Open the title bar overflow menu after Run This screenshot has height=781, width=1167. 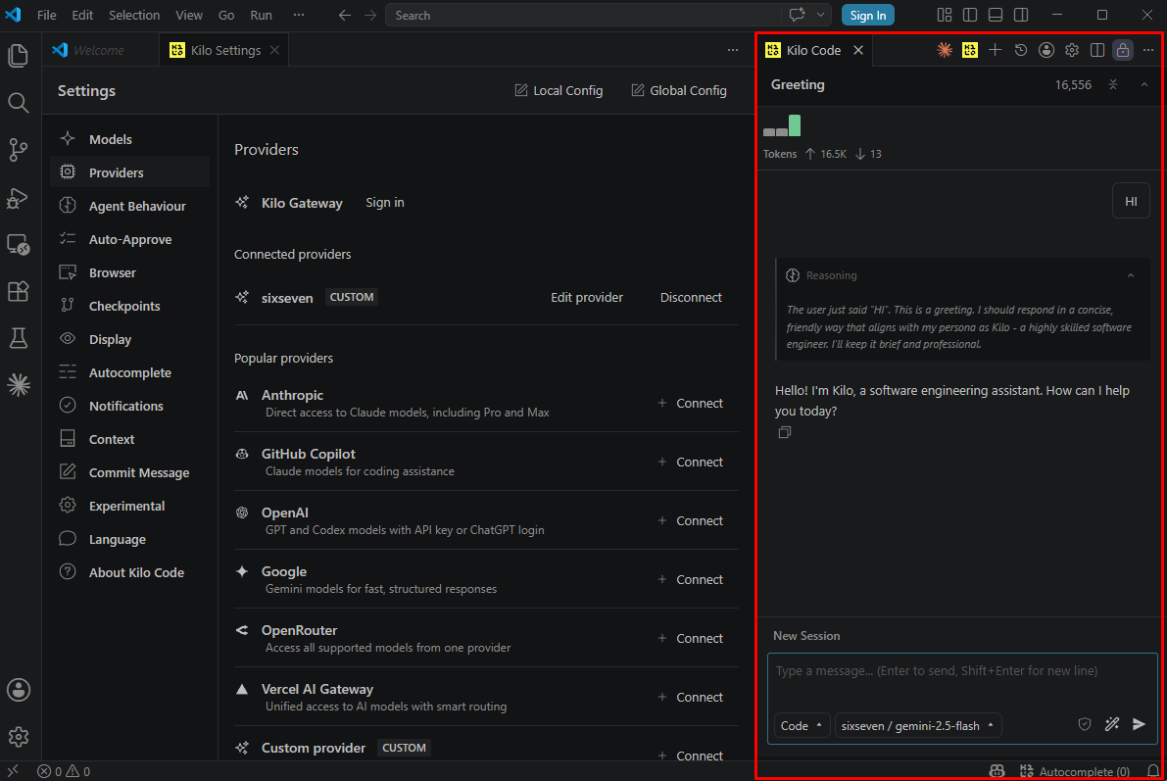[299, 15]
